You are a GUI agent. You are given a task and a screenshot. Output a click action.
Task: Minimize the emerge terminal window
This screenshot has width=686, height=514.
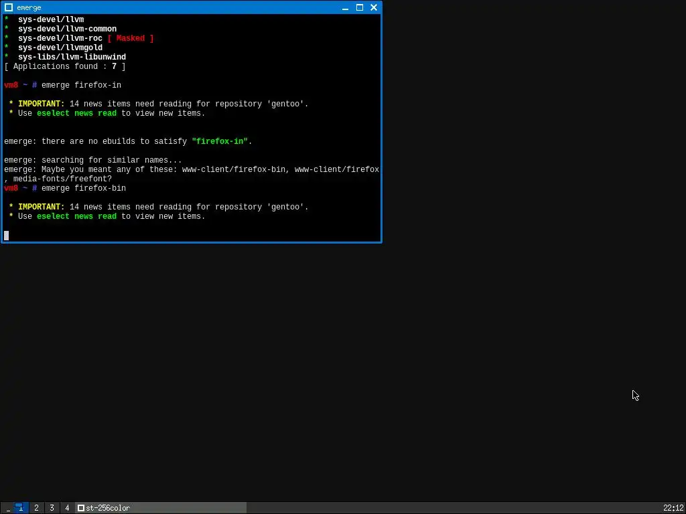[345, 7]
